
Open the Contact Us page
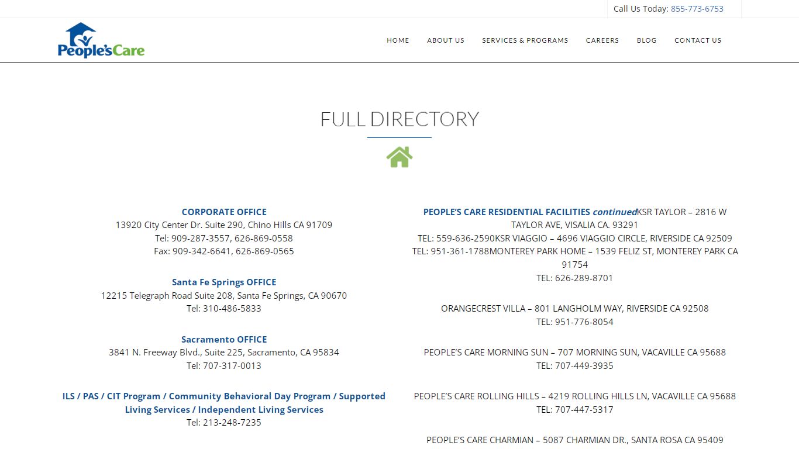click(698, 40)
